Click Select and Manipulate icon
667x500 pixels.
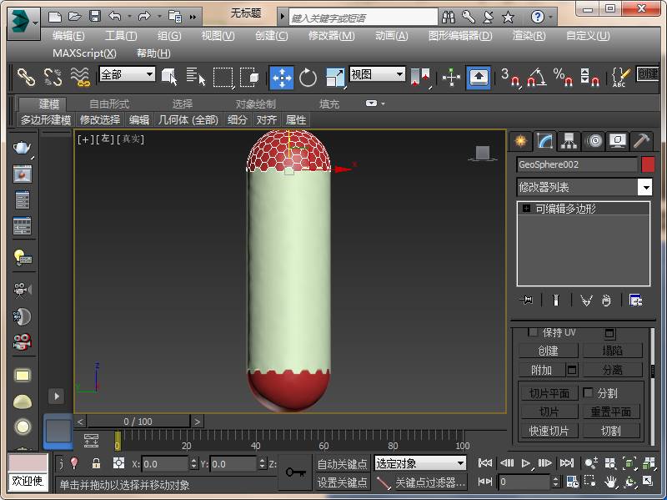[x=451, y=78]
